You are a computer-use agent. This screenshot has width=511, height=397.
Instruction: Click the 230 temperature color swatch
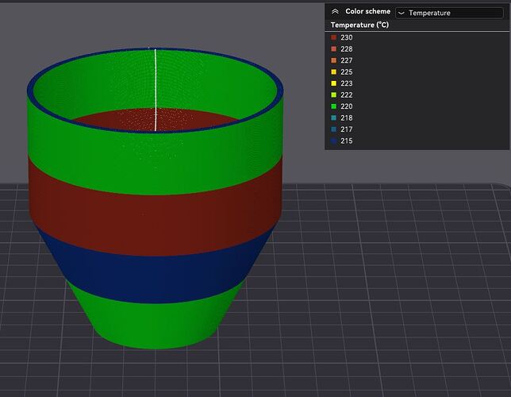(x=333, y=37)
